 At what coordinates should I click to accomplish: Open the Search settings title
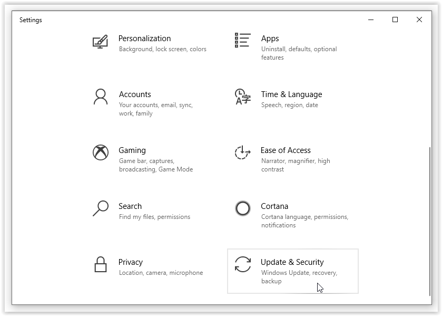coord(130,206)
